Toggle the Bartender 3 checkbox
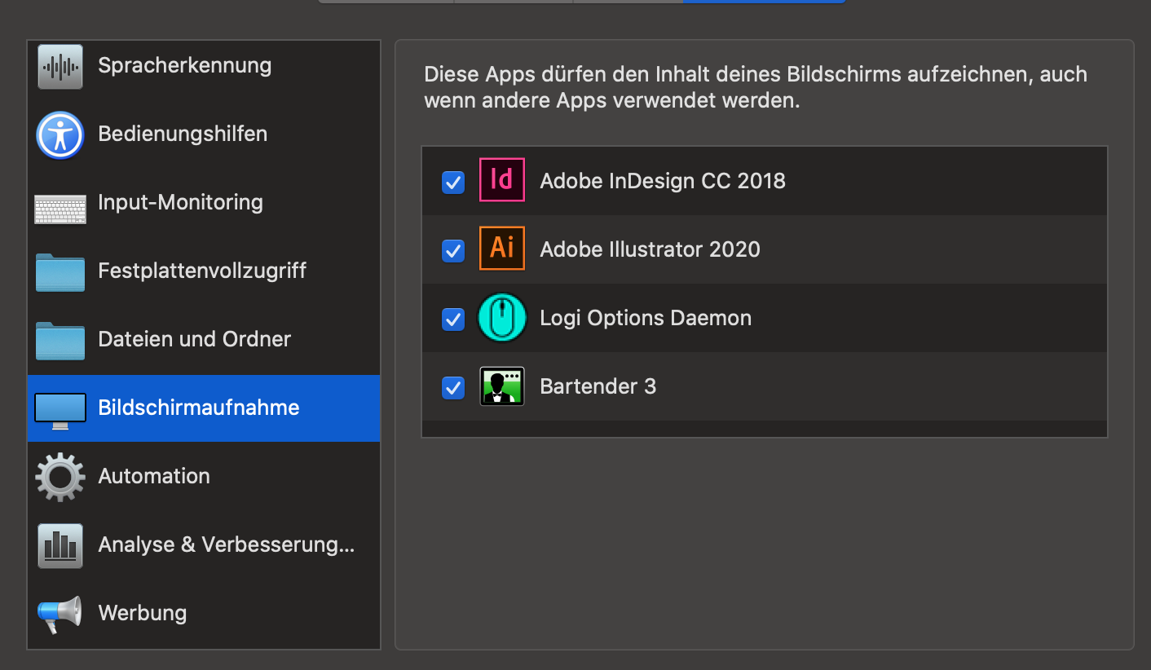The height and width of the screenshot is (670, 1151). (453, 387)
